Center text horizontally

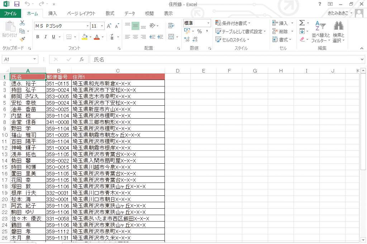pos(135,37)
